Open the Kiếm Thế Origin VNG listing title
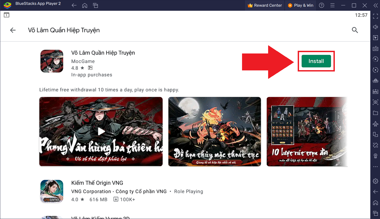This screenshot has width=380, height=219. (x=97, y=183)
